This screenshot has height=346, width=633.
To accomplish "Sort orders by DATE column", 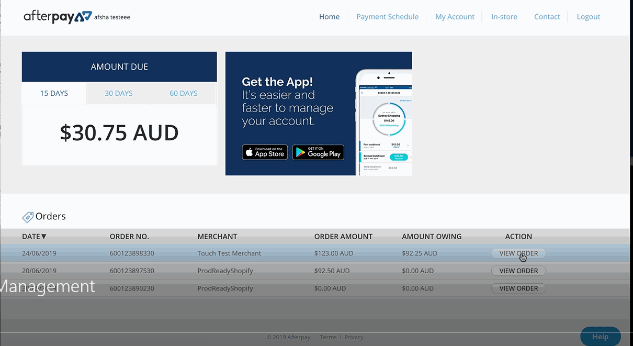I will tap(35, 237).
